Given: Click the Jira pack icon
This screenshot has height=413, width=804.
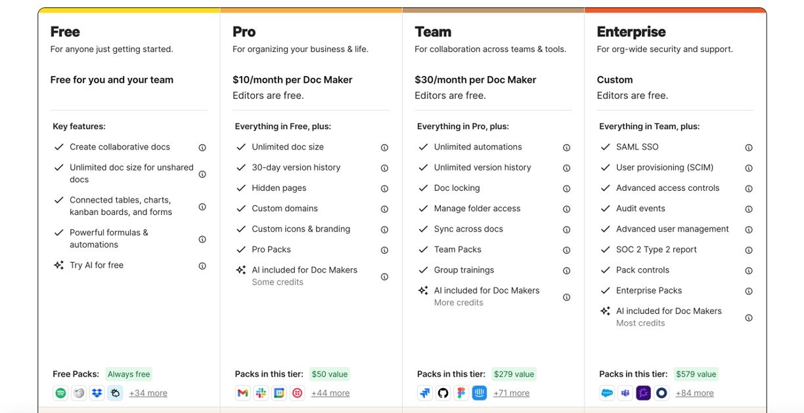Looking at the screenshot, I should pyautogui.click(x=424, y=393).
